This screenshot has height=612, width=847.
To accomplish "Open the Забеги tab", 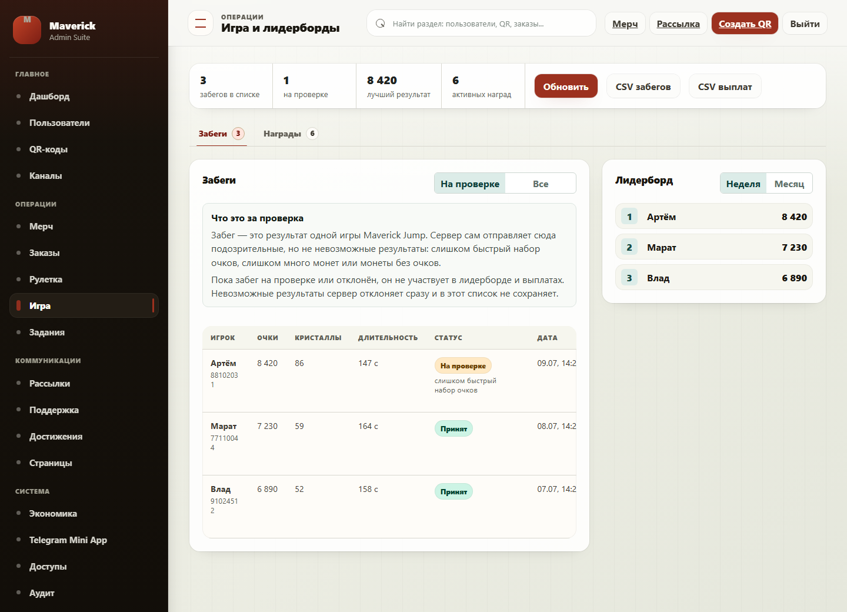I will (x=221, y=134).
